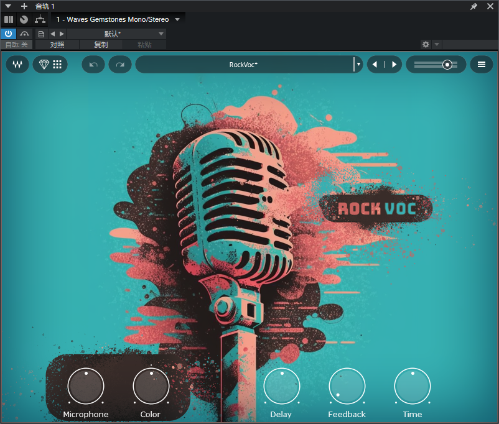Toggle plugin bypass power button
This screenshot has width=499, height=424.
pos(8,34)
